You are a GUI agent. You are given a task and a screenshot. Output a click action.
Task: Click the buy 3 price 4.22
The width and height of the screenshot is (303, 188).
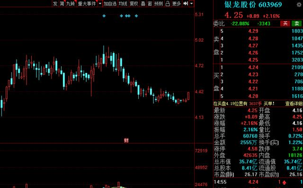pyautogui.click(x=253, y=82)
